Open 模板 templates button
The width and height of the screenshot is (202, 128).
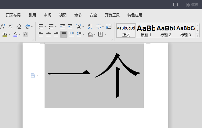point(192,5)
